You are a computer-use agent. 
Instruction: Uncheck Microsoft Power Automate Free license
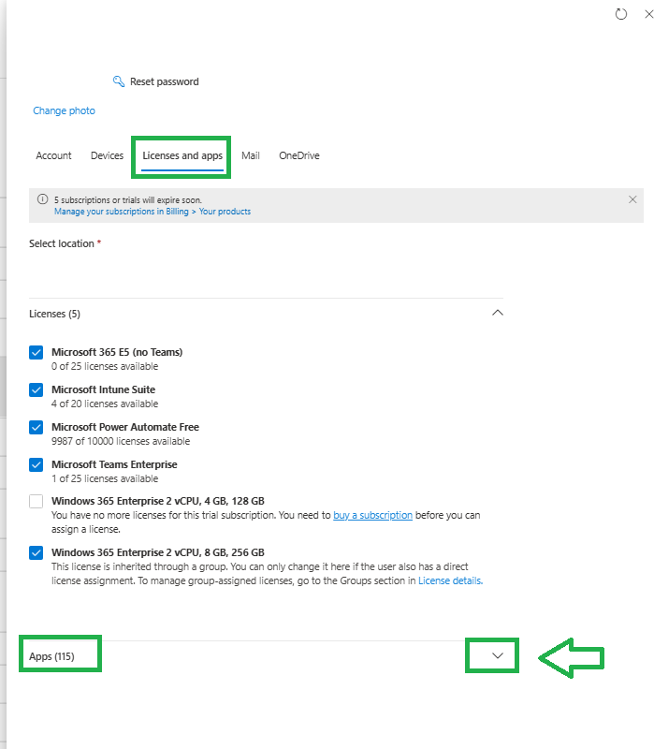[36, 427]
